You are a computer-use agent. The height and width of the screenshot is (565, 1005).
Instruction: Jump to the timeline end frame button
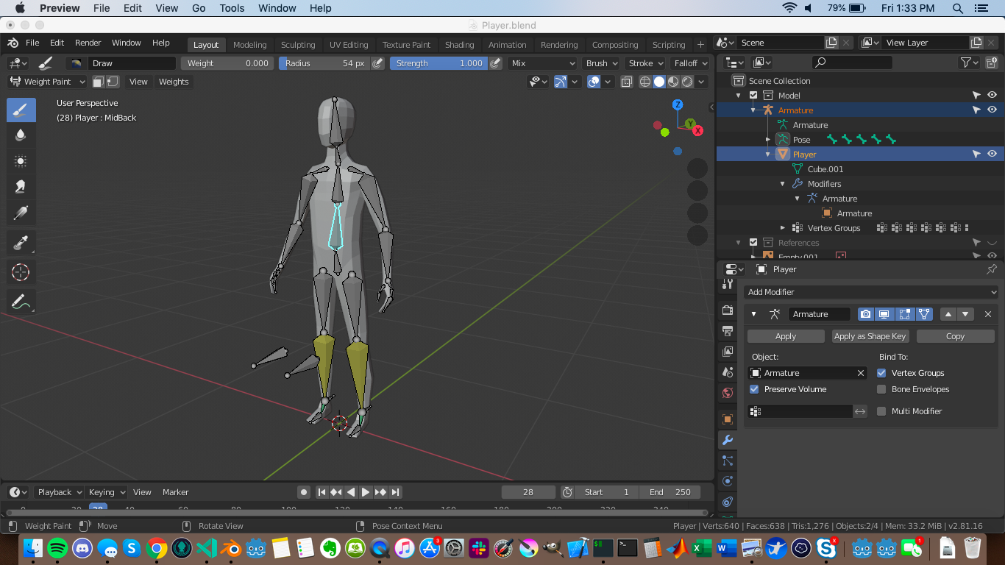point(395,492)
